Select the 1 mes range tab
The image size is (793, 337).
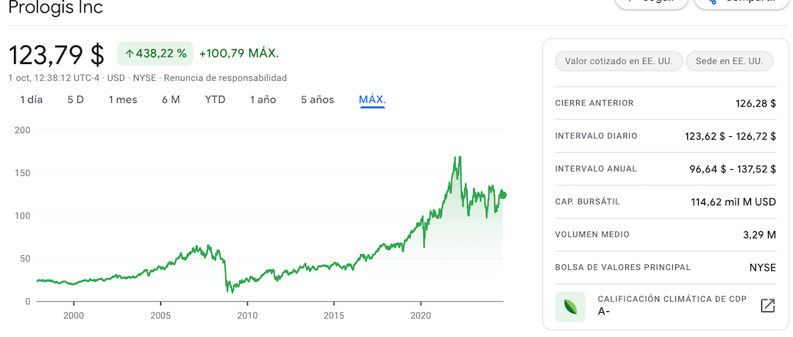(123, 99)
